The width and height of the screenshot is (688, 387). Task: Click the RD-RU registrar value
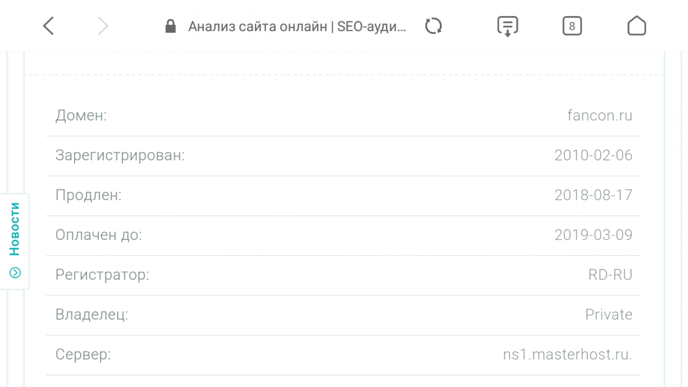610,274
